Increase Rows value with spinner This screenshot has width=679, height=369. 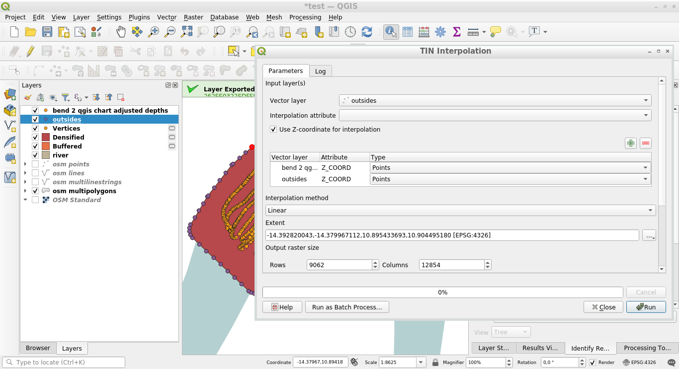(x=375, y=262)
